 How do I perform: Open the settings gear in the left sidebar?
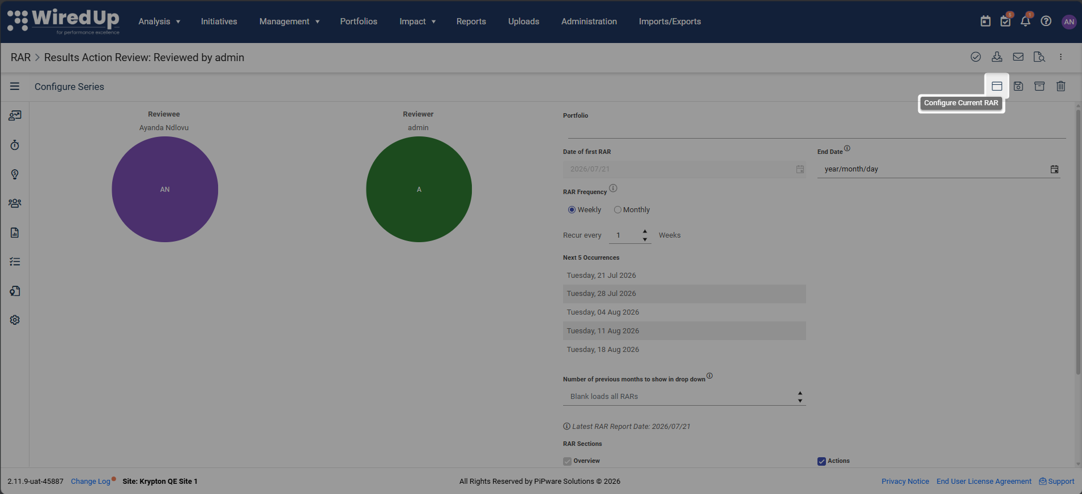click(x=15, y=320)
